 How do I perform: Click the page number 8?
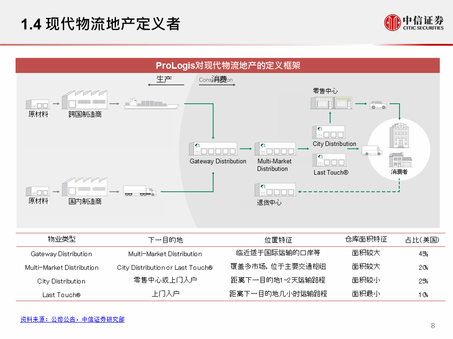coord(433,326)
